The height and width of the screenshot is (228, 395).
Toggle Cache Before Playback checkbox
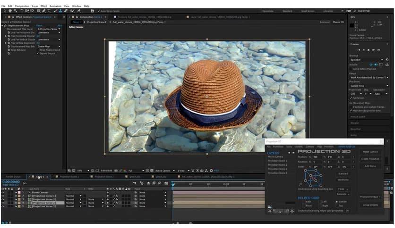tap(351, 69)
